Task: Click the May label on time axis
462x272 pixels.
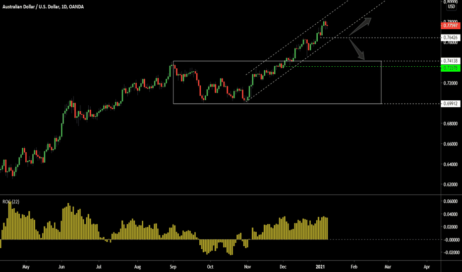Action: coord(26,267)
